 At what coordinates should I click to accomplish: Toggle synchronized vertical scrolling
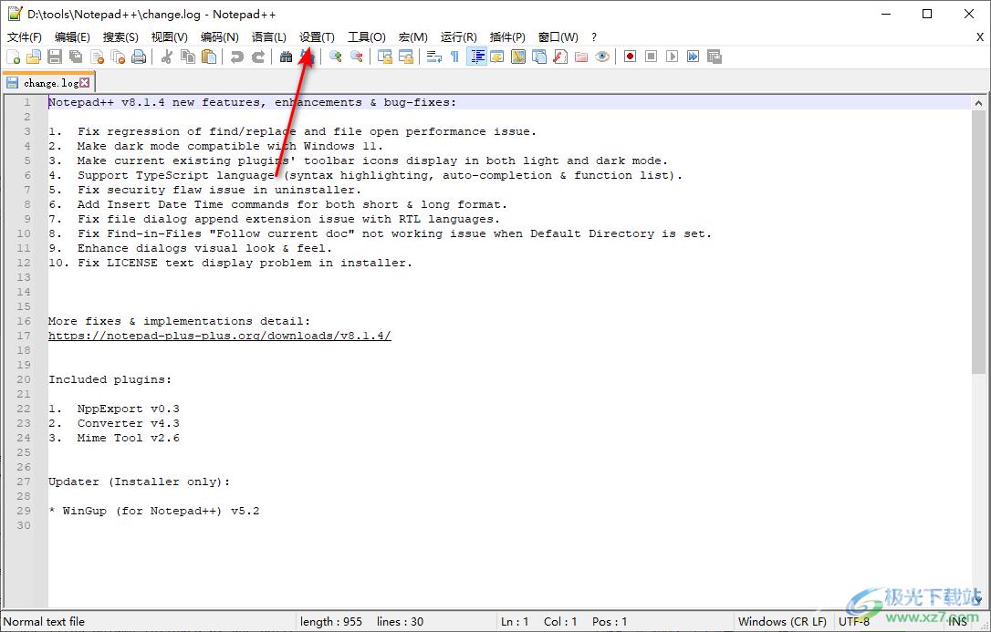[x=385, y=57]
